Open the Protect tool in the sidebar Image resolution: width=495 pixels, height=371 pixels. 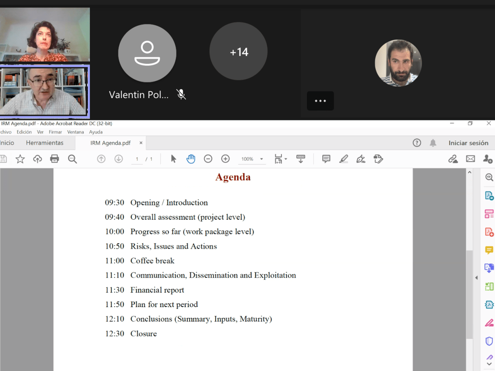tap(489, 340)
